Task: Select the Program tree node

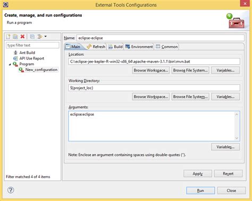Action: [27, 64]
